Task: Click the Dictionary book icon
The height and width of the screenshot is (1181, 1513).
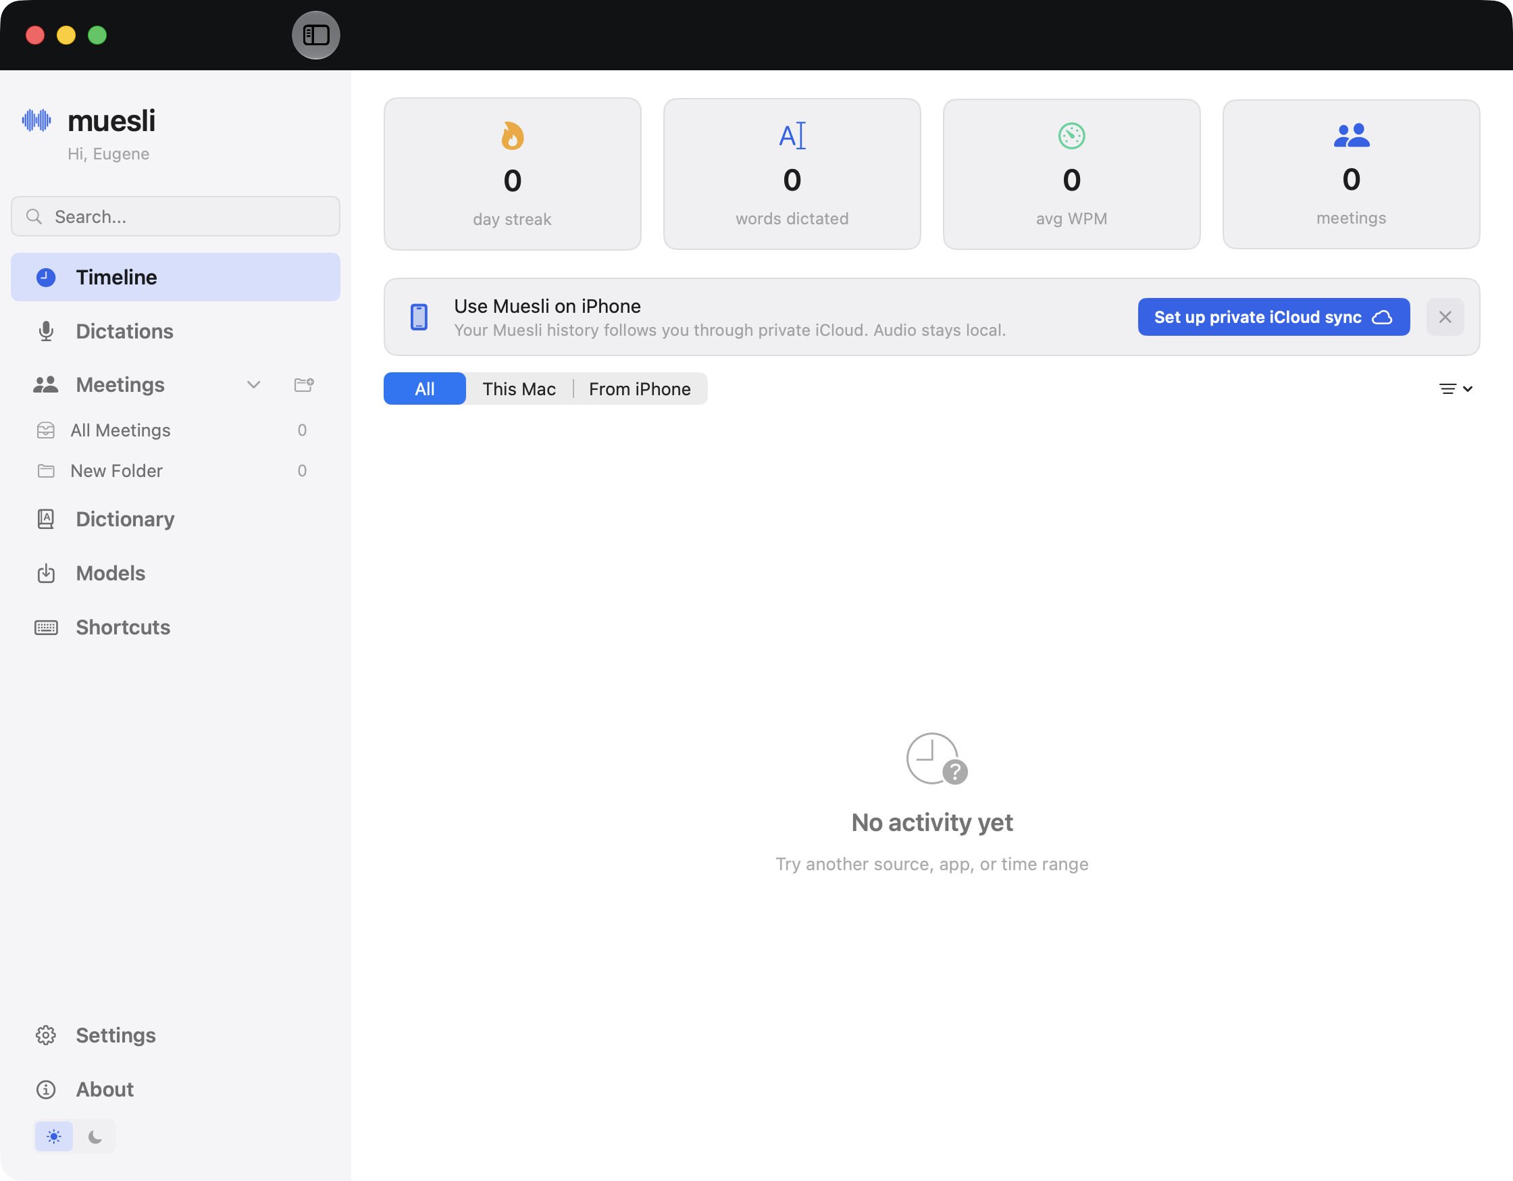Action: [46, 519]
